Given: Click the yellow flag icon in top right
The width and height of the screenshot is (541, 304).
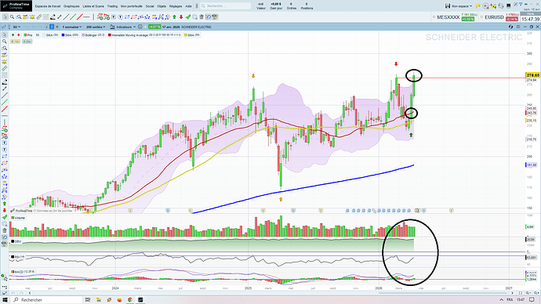Looking at the screenshot, I should [477, 5].
